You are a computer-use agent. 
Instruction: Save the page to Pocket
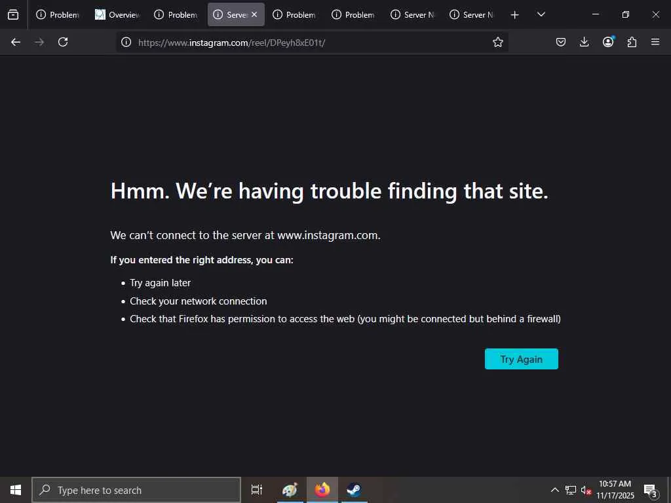click(x=561, y=42)
